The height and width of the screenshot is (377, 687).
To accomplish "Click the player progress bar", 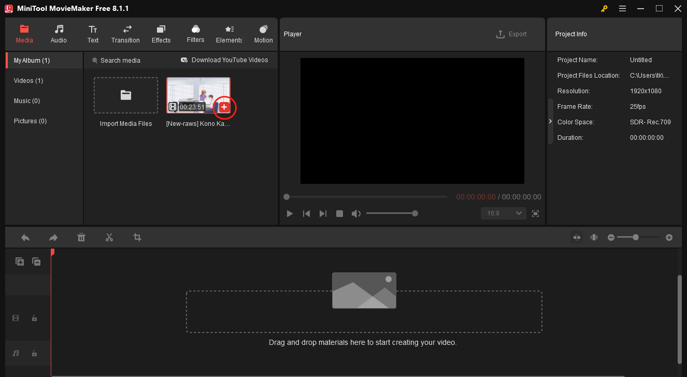I will pyautogui.click(x=365, y=197).
